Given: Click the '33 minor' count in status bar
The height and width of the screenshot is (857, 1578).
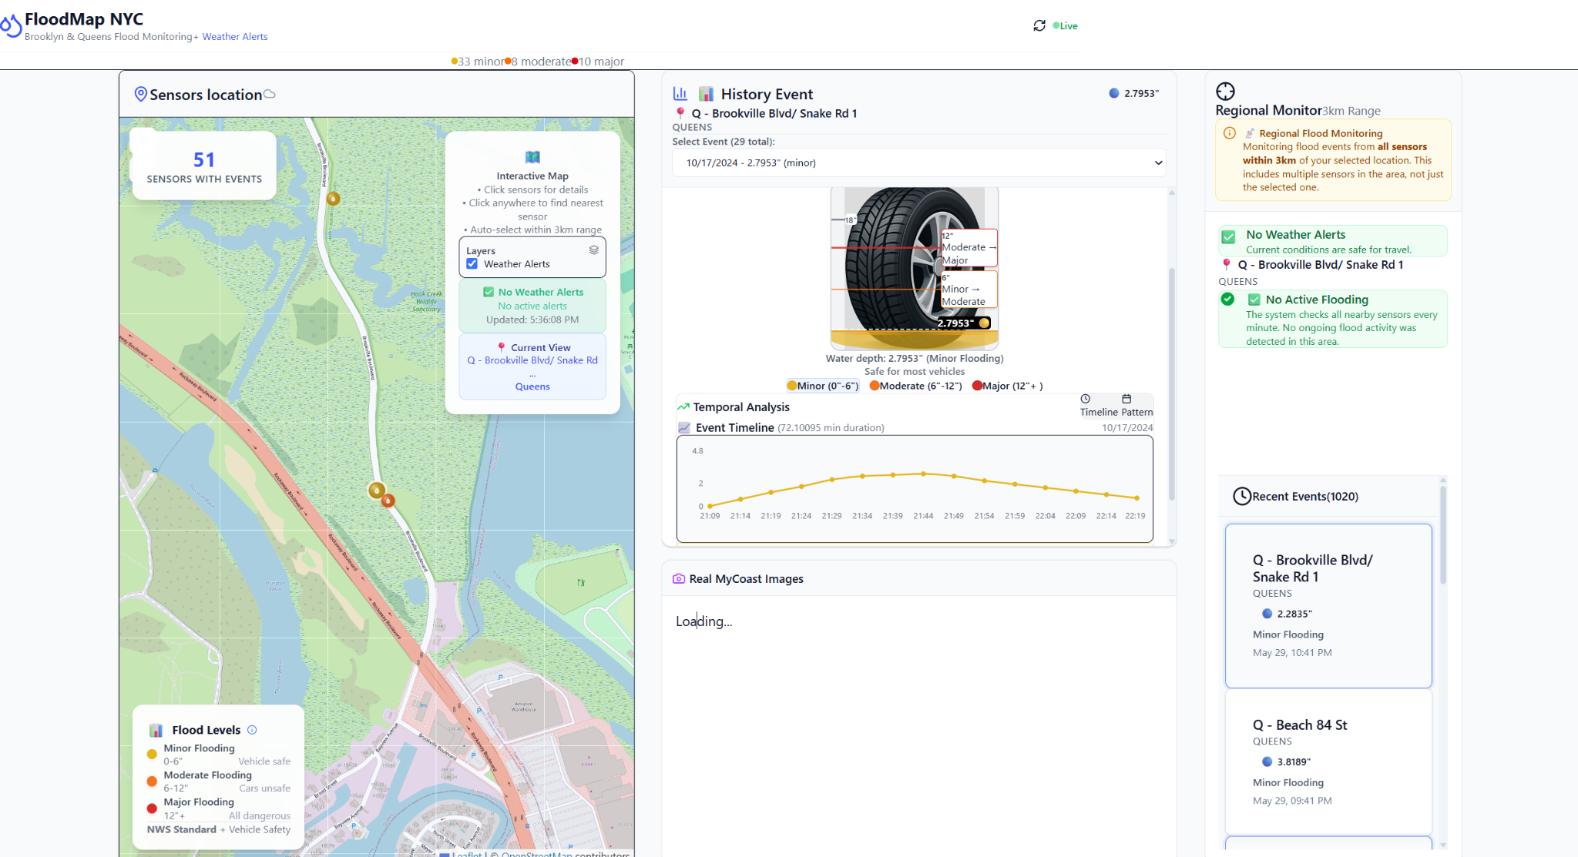Looking at the screenshot, I should 478,62.
